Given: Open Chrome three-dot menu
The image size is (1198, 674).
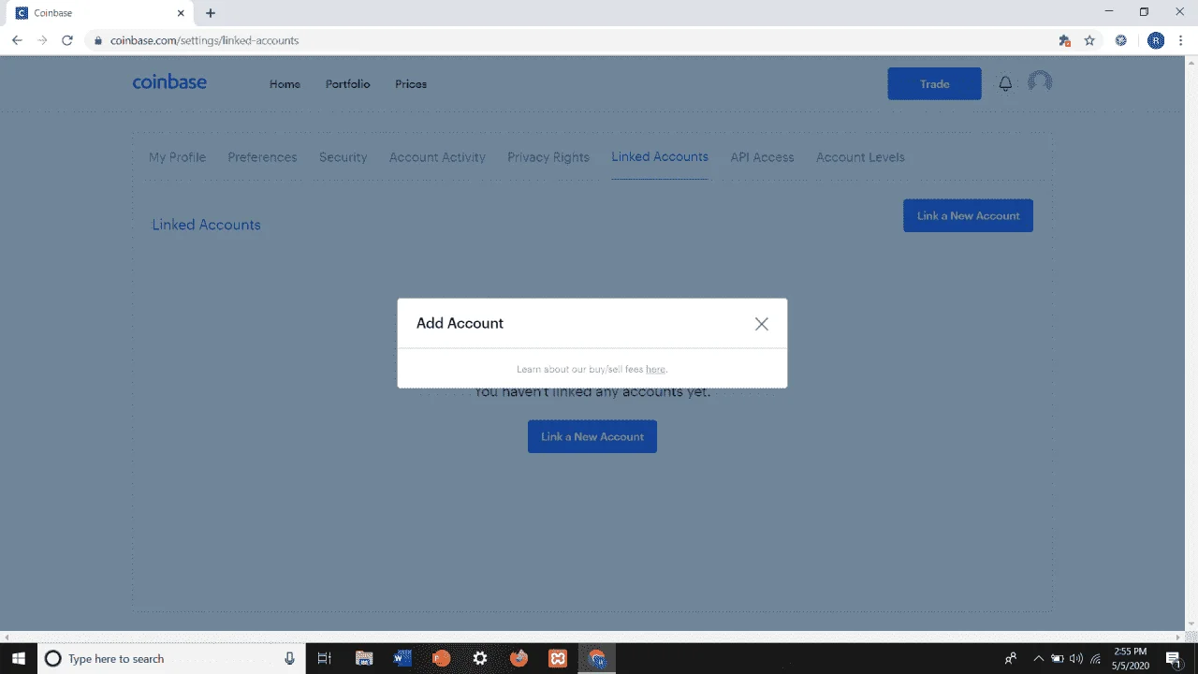Looking at the screenshot, I should [1182, 40].
